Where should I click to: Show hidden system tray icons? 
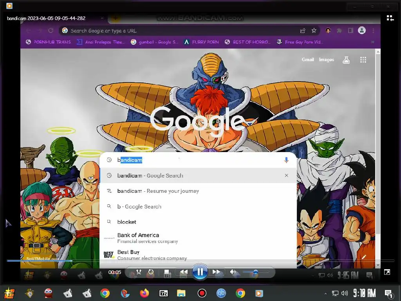[x=325, y=293]
